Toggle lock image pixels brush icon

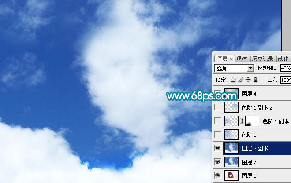coord(241,80)
